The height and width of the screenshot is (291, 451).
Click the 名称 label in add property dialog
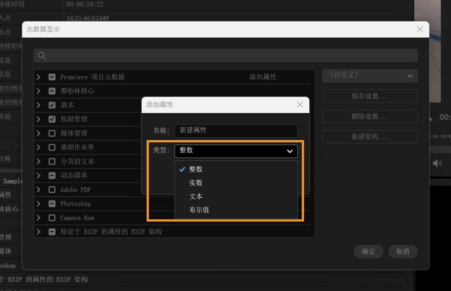click(x=162, y=131)
